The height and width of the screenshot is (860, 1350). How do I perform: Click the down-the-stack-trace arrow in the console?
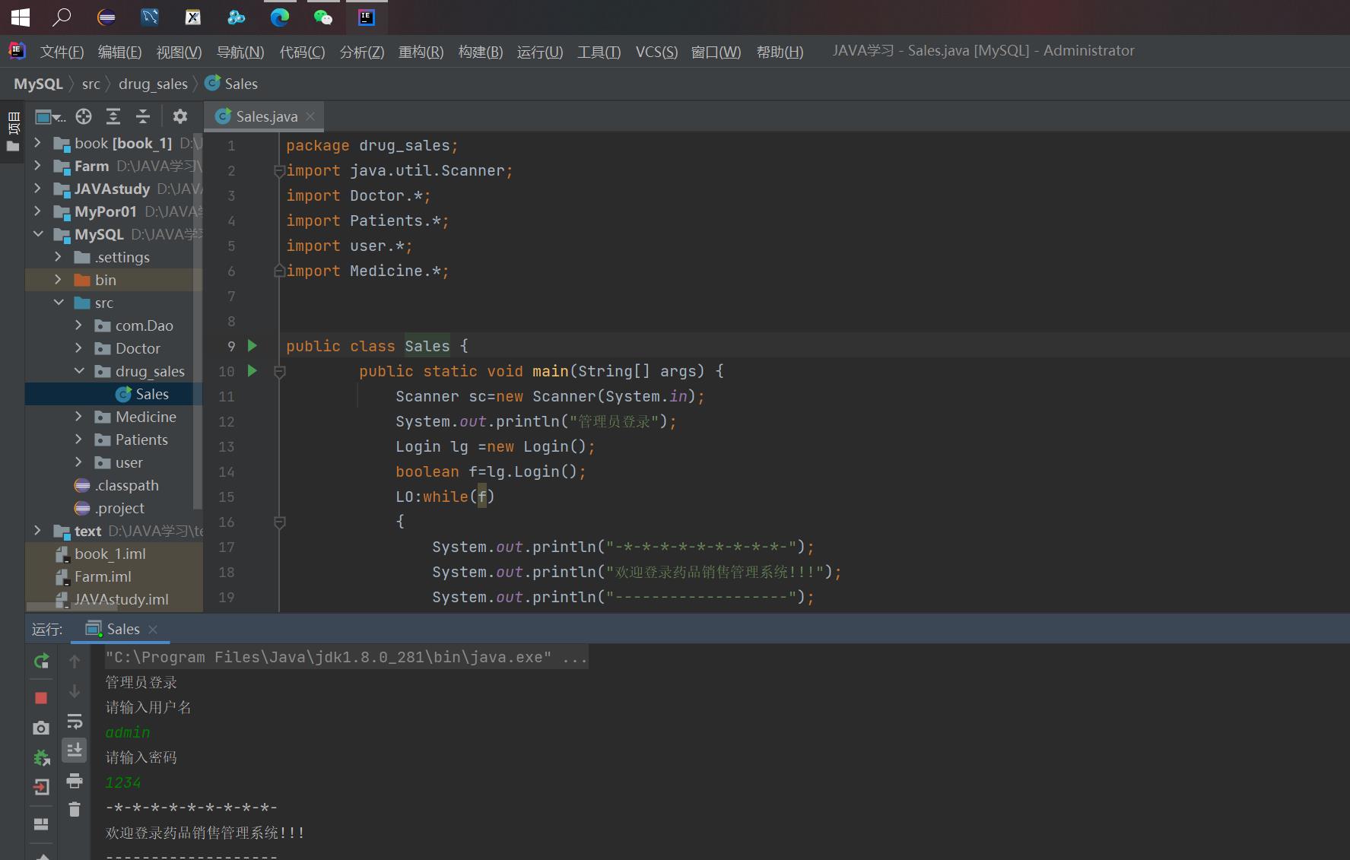click(75, 691)
